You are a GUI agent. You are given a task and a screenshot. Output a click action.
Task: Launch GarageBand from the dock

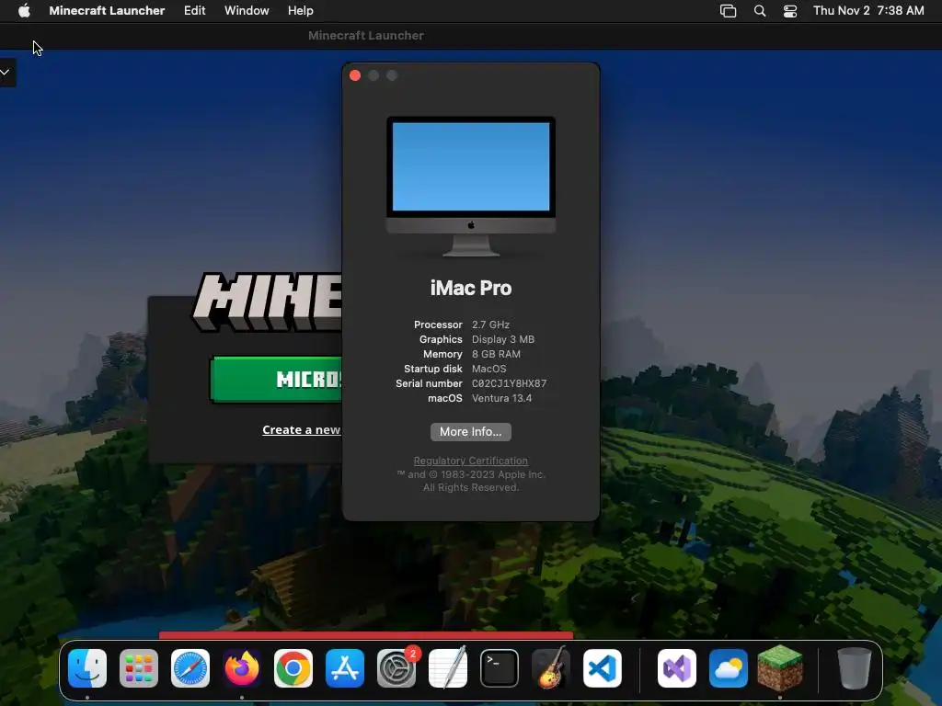click(x=551, y=667)
